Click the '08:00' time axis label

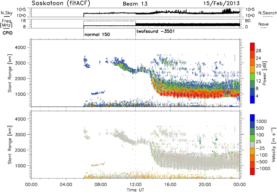[101, 185]
